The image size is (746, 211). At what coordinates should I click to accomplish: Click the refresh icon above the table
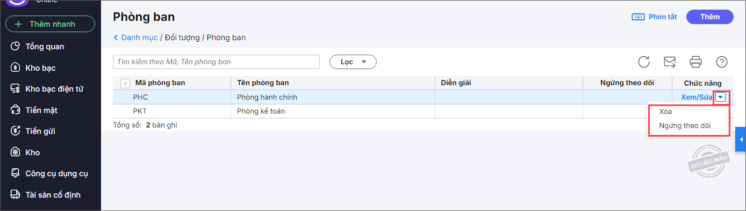(x=644, y=62)
